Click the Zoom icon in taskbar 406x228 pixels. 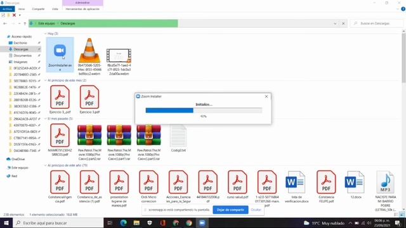click(202, 223)
